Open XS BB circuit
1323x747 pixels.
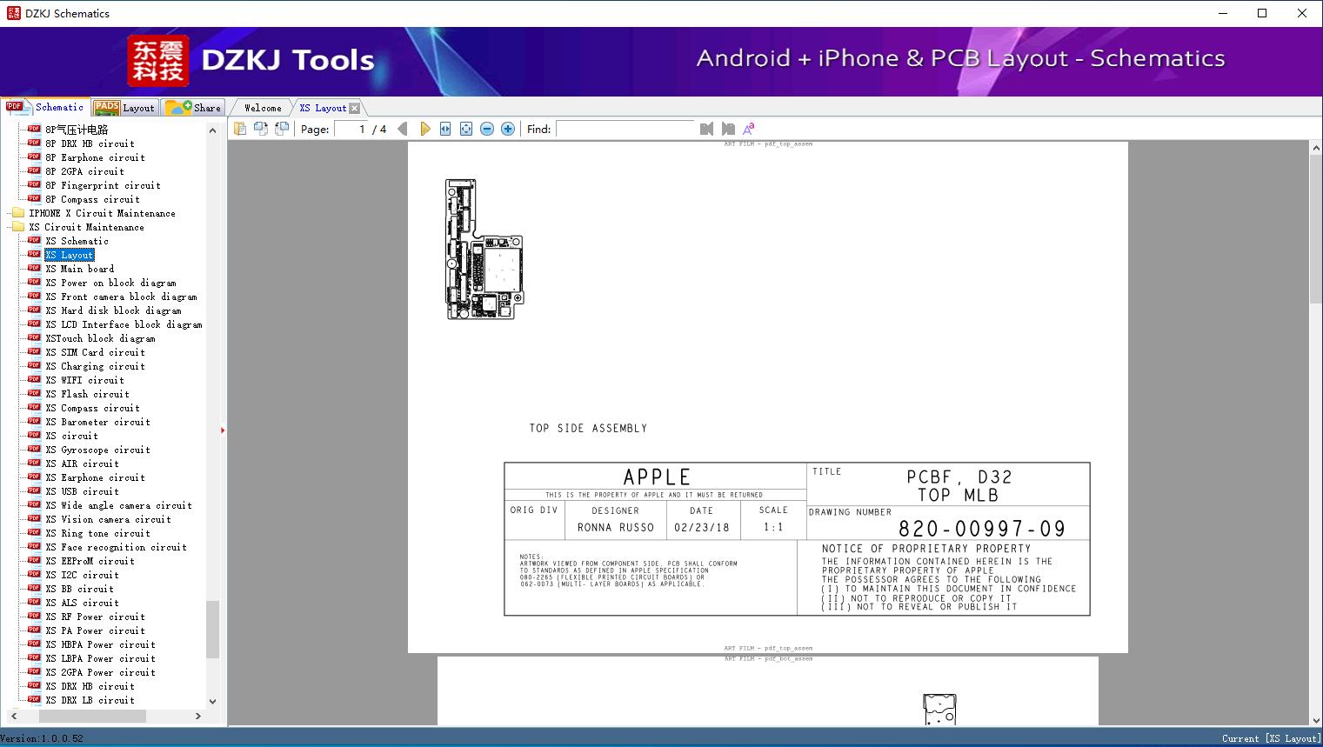pos(79,589)
